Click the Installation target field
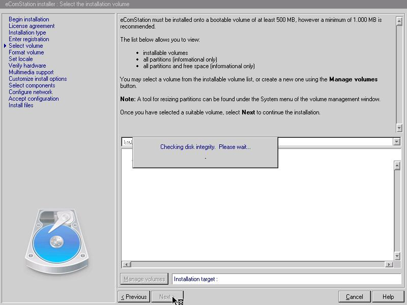 286,279
